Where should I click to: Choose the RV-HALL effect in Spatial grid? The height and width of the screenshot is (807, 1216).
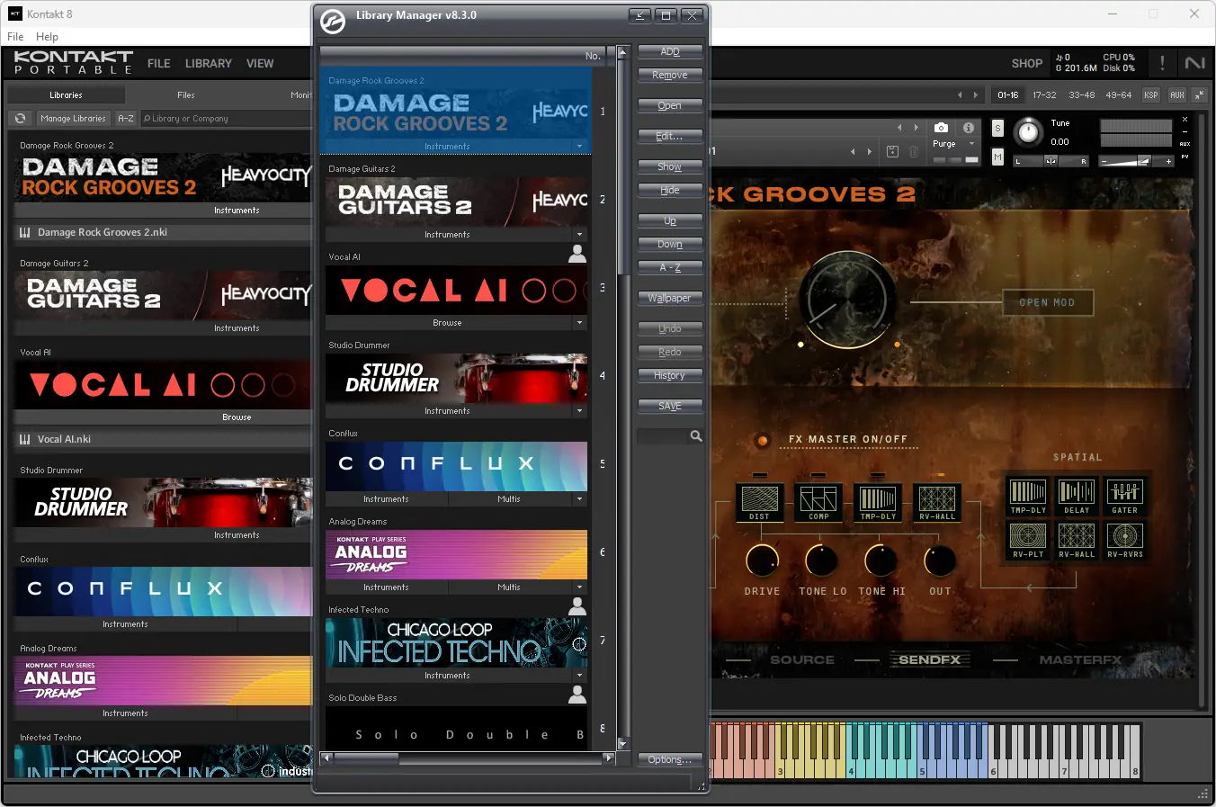(1077, 541)
